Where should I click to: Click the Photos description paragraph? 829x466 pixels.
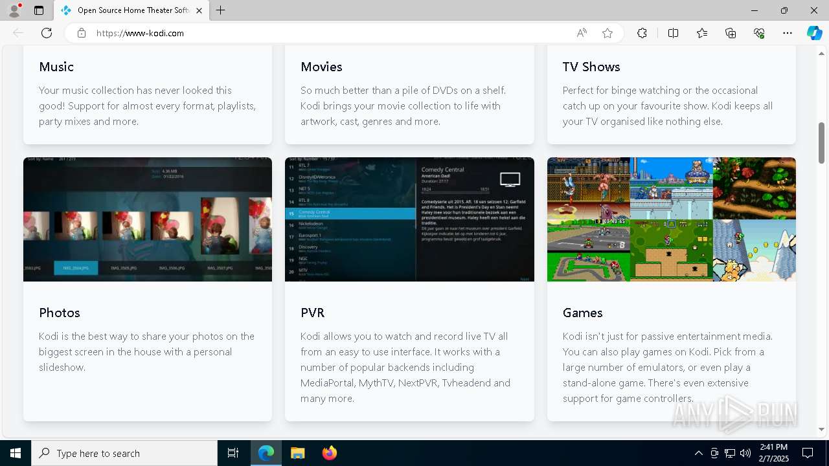tap(147, 351)
